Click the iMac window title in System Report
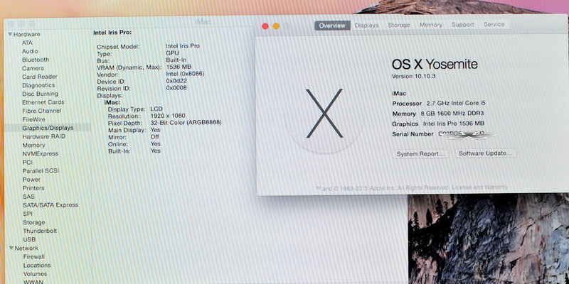569x284 pixels. click(203, 22)
